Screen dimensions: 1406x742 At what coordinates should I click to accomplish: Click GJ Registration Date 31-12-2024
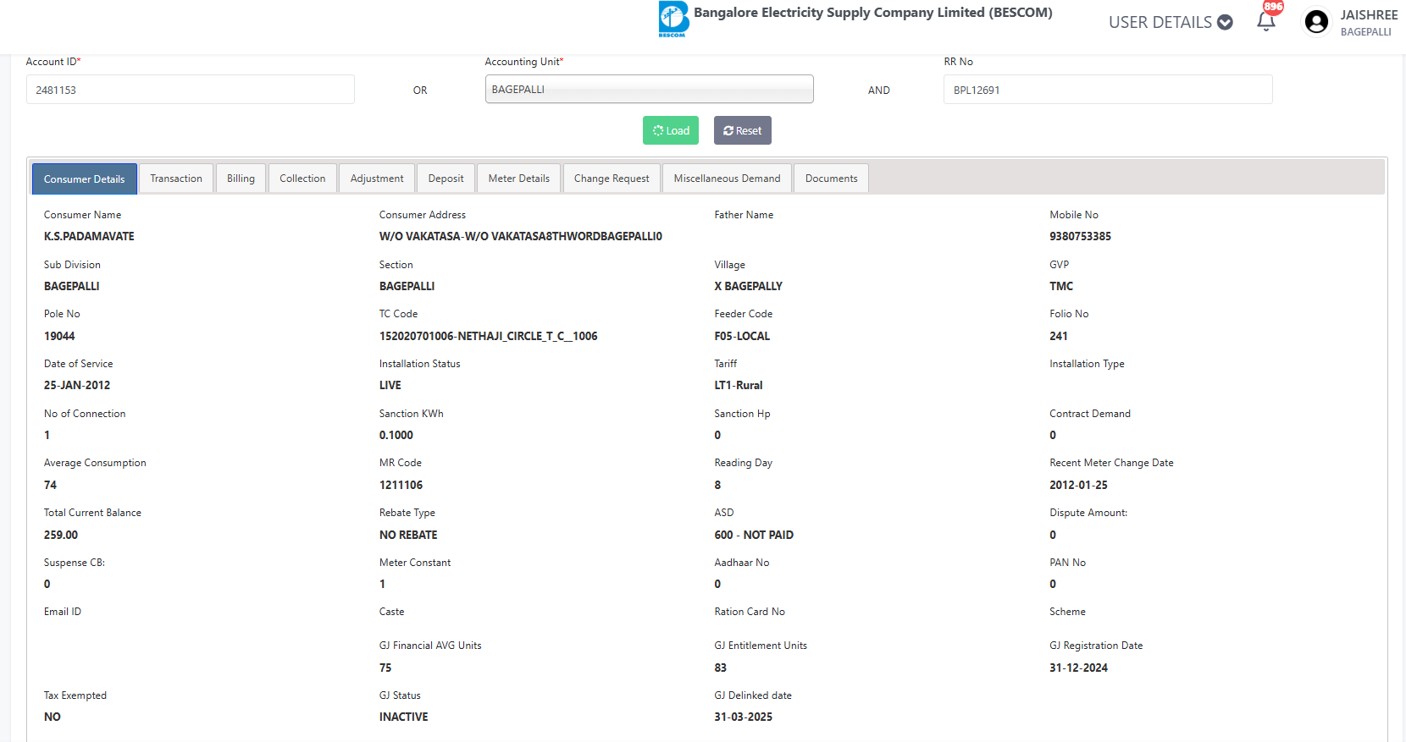click(1078, 668)
